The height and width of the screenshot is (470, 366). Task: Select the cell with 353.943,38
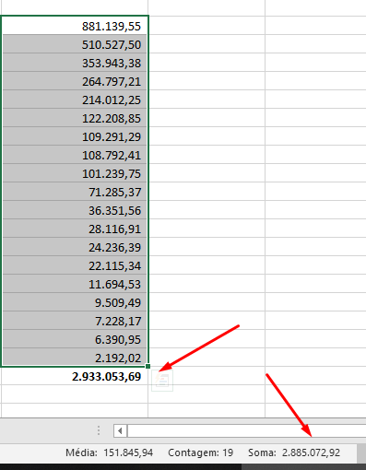75,63
